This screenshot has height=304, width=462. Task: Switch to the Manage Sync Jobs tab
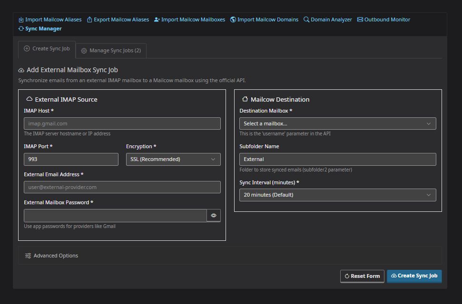pyautogui.click(x=111, y=50)
